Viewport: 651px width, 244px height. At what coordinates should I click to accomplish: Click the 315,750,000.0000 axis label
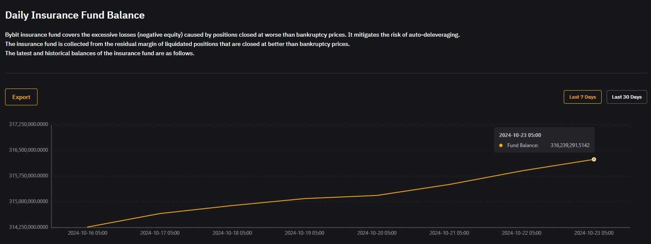click(x=29, y=176)
